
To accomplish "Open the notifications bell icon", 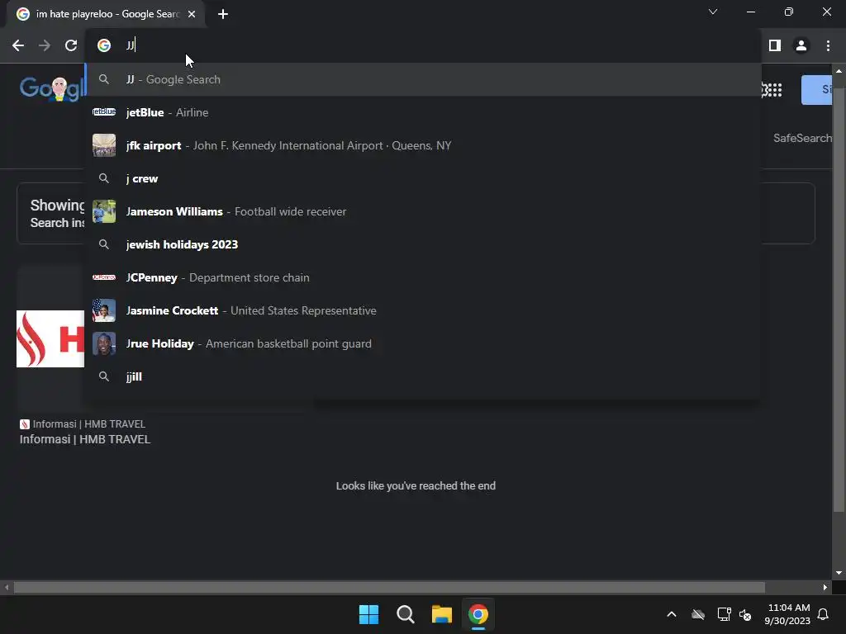I will (x=824, y=614).
